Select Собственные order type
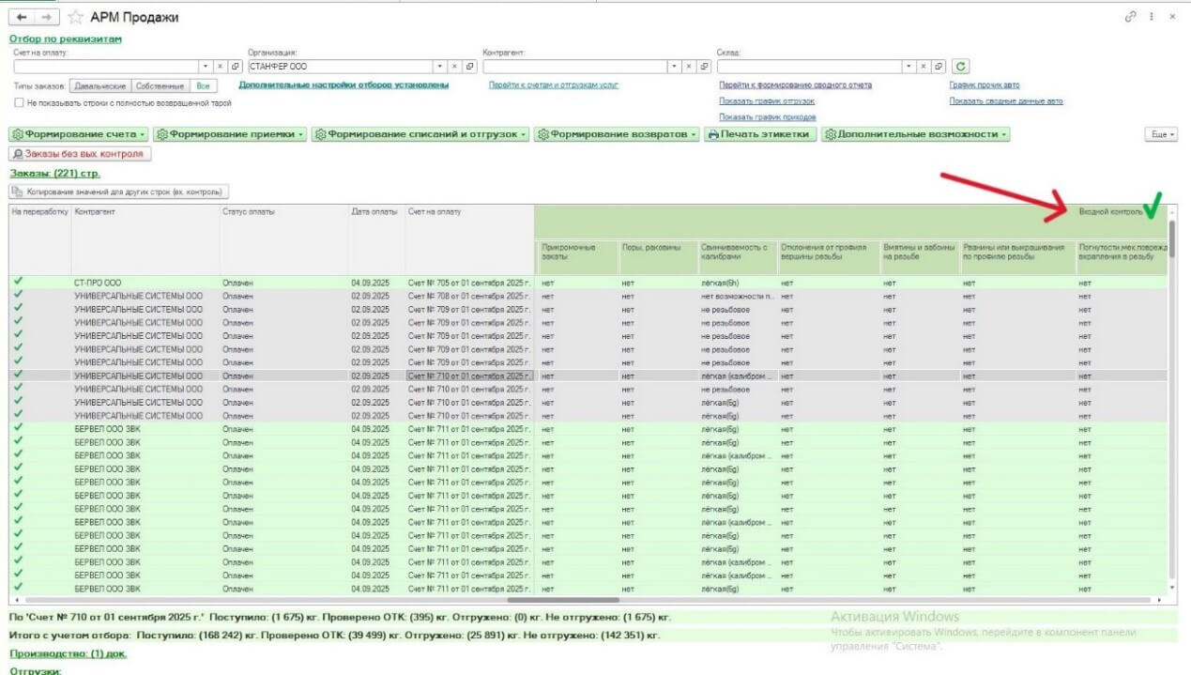1191x675 pixels. pyautogui.click(x=160, y=85)
